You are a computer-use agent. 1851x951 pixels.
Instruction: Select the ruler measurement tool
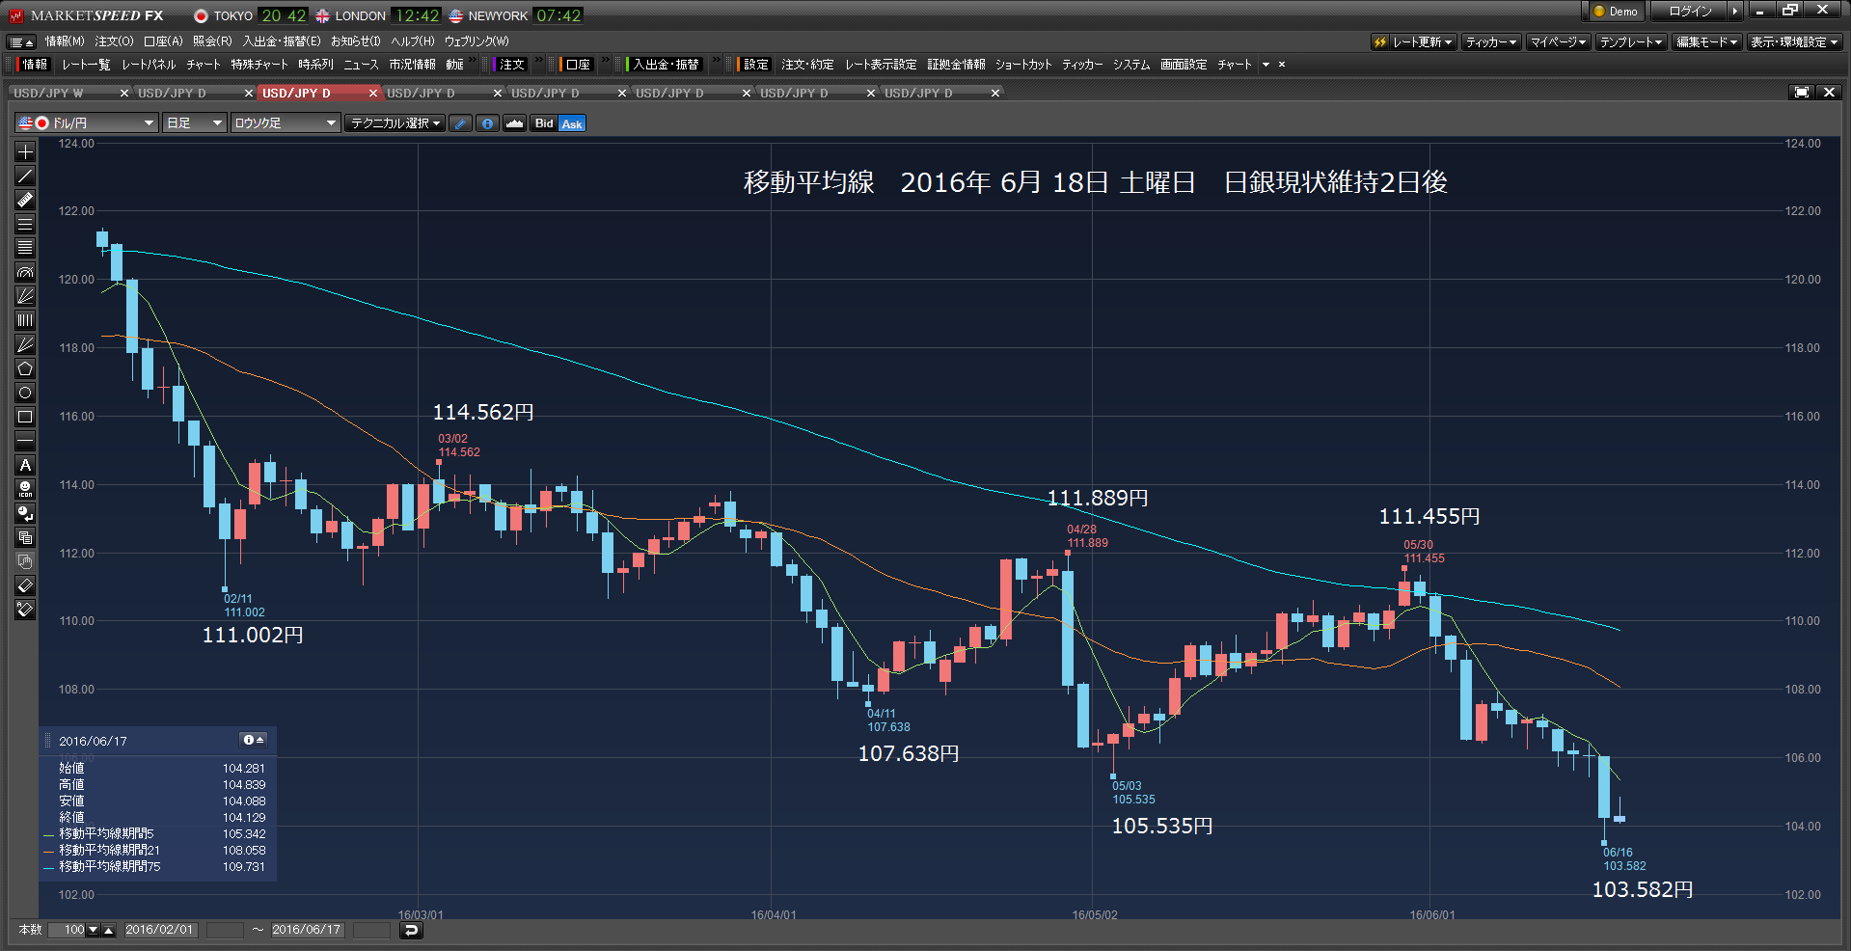click(25, 200)
